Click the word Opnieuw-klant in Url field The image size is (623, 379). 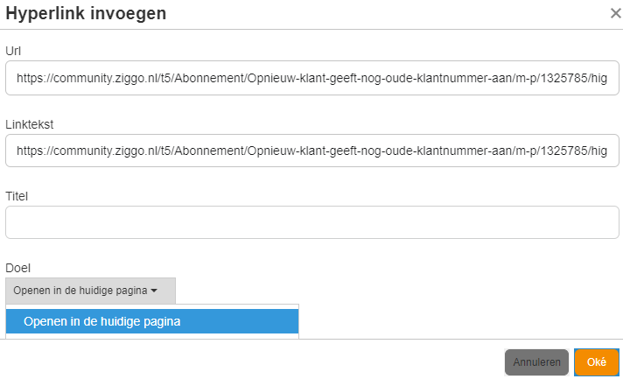click(x=285, y=78)
